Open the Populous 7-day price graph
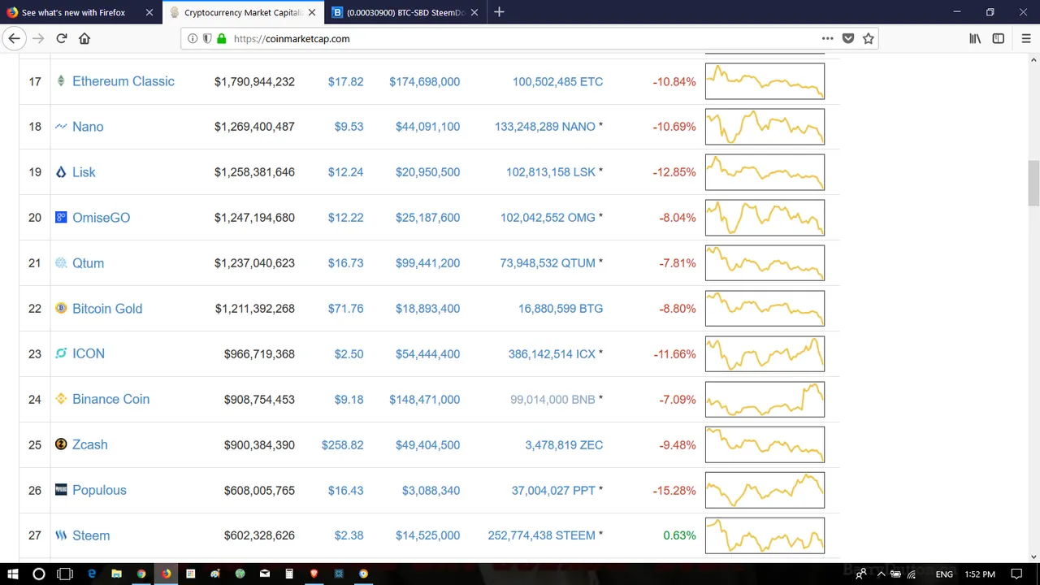Image resolution: width=1040 pixels, height=585 pixels. [765, 490]
